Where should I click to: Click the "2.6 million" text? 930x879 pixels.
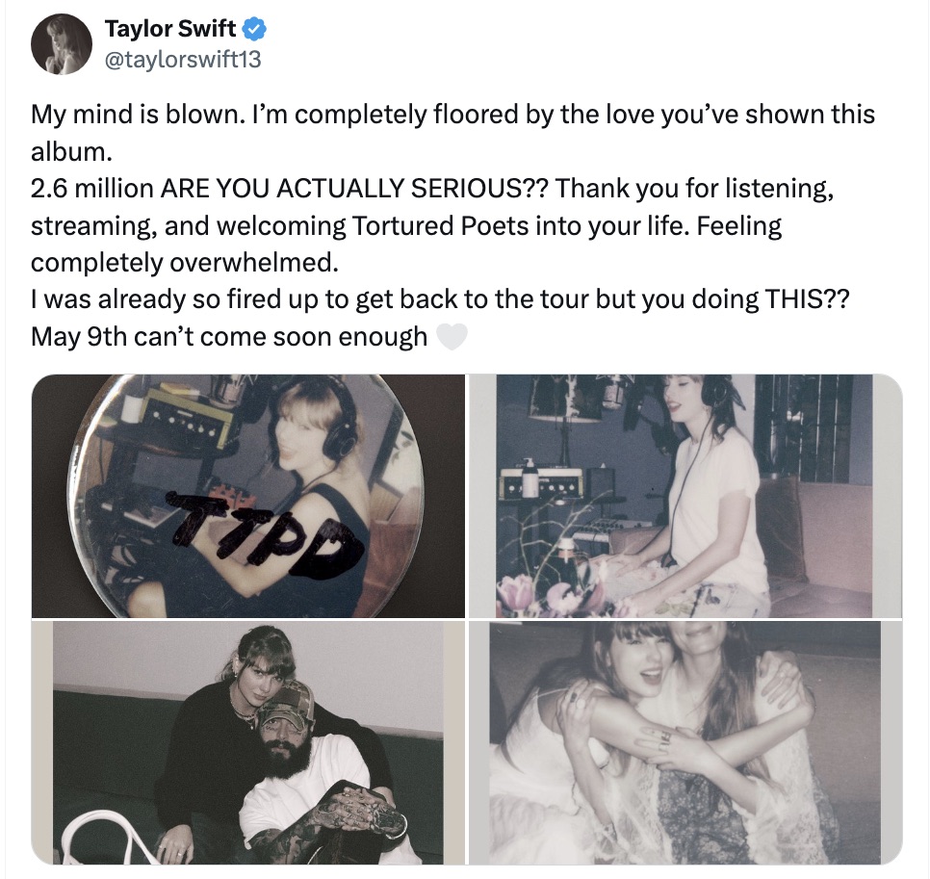[x=92, y=189]
